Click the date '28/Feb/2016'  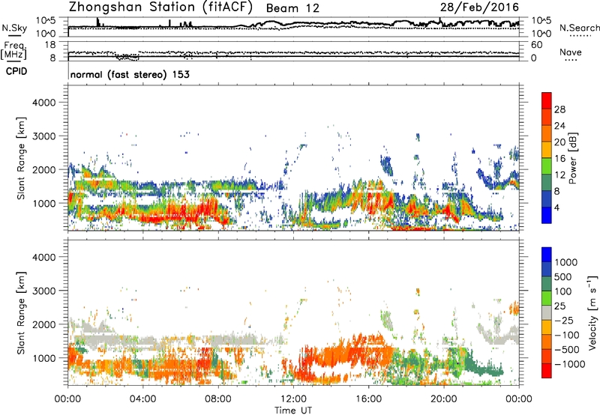coord(479,7)
